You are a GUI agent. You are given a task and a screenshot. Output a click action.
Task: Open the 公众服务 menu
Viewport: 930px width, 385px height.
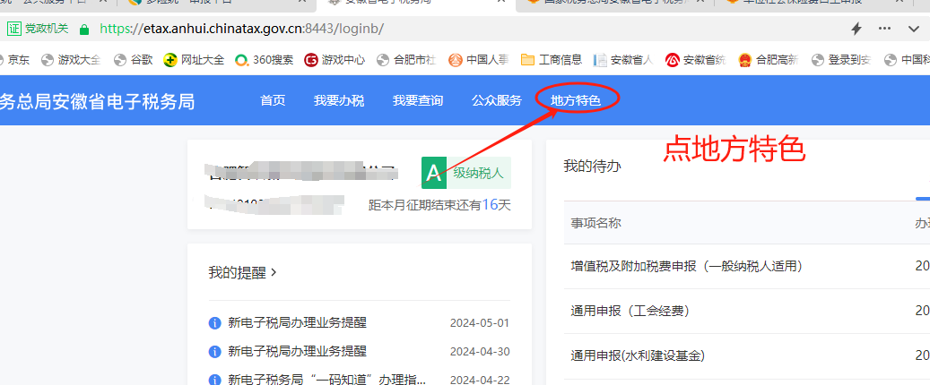click(x=497, y=100)
